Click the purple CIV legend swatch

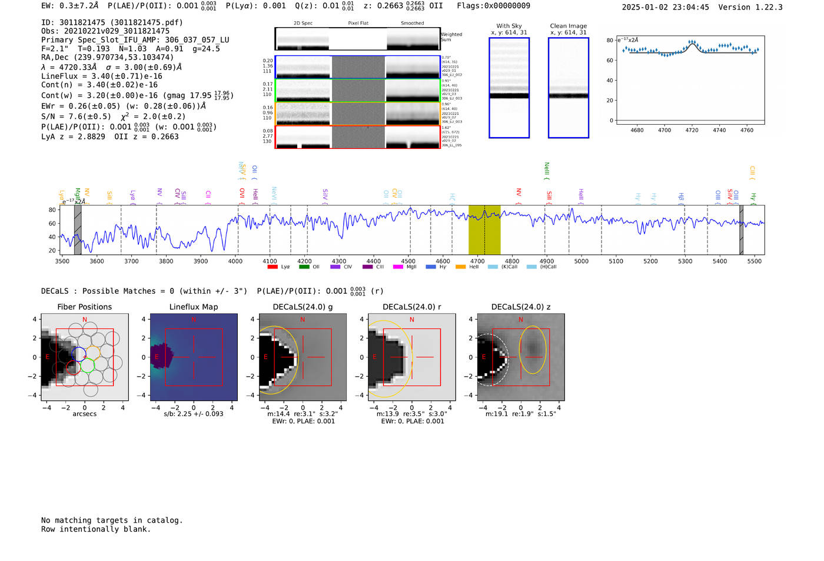[x=335, y=267]
